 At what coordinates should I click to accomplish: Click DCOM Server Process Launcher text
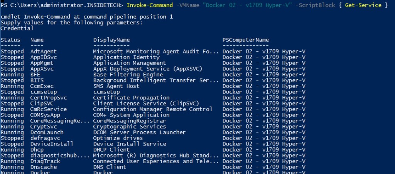click(x=139, y=132)
